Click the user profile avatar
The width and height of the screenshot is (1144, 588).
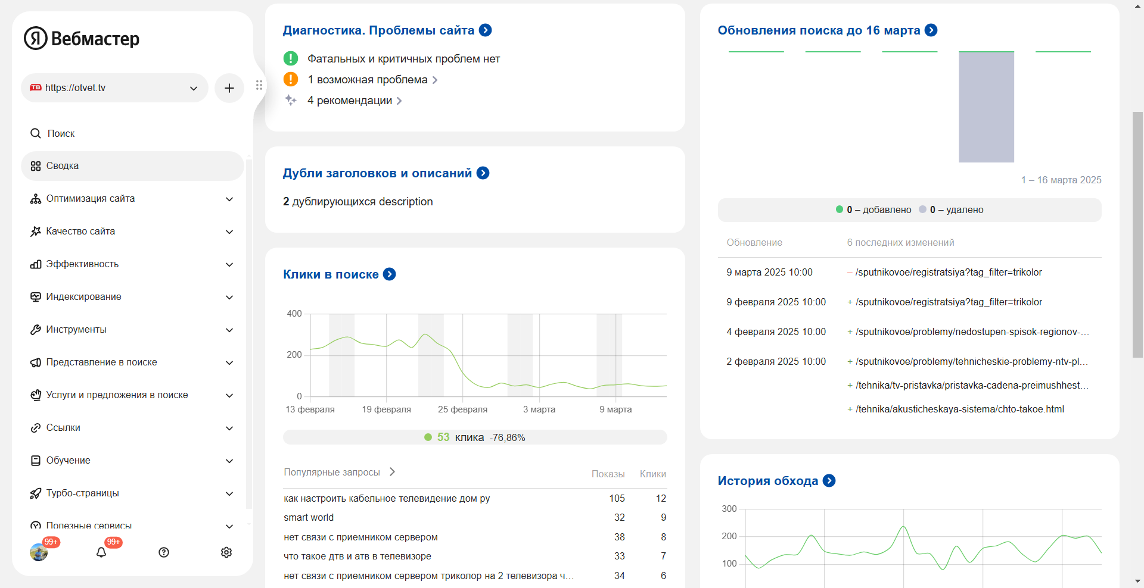[39, 552]
